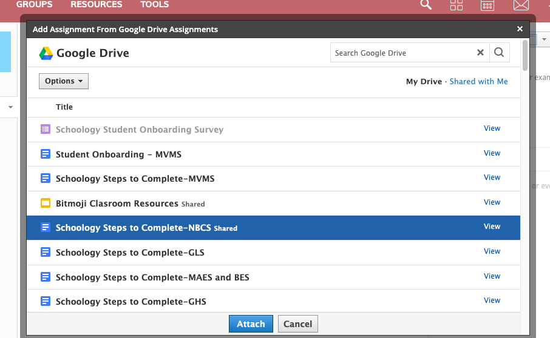Select Schoology Steps to Complete-MAES and BES title
This screenshot has height=338, width=550.
coord(152,277)
